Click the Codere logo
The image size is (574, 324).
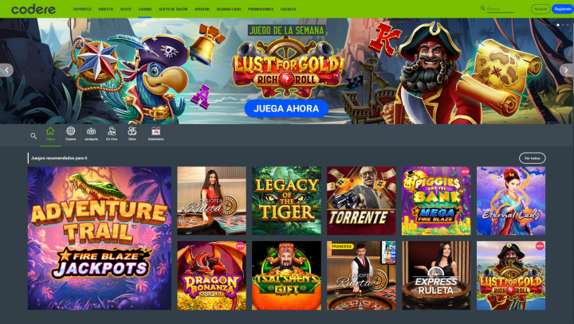click(x=33, y=9)
